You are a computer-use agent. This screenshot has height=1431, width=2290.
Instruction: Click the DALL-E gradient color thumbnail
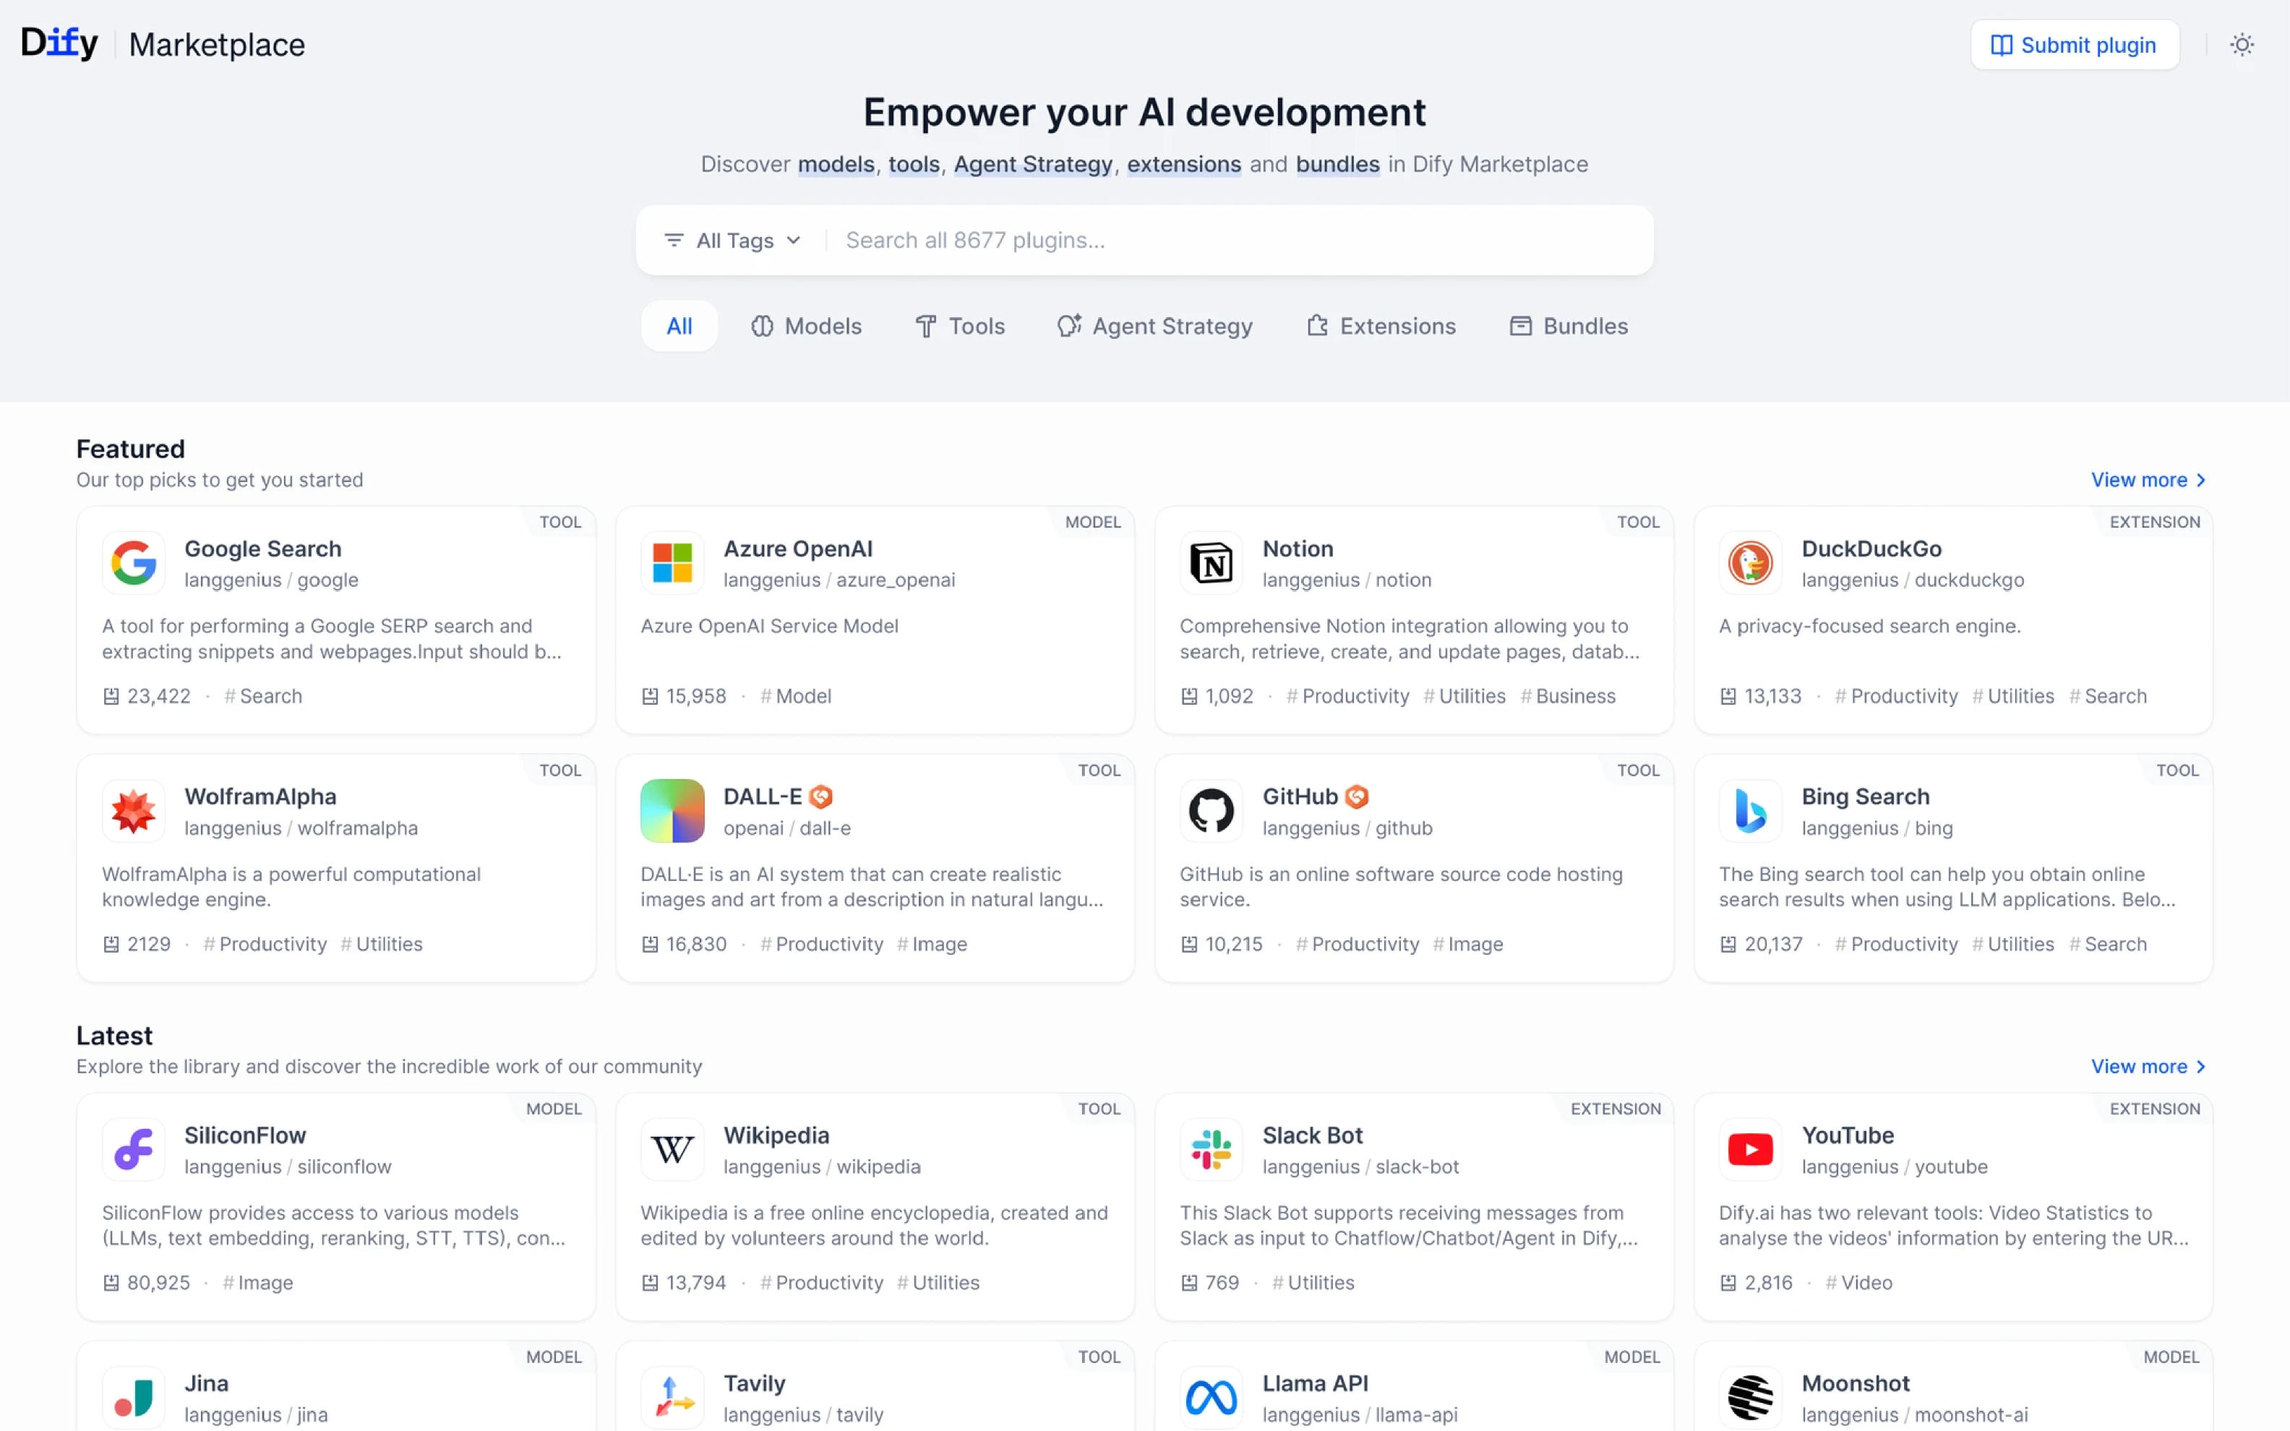672,811
